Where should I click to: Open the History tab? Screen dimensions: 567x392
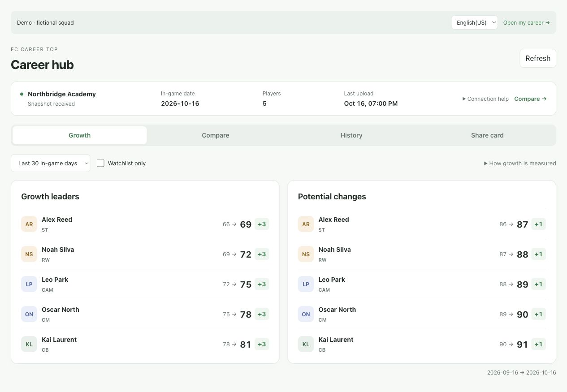coord(351,135)
